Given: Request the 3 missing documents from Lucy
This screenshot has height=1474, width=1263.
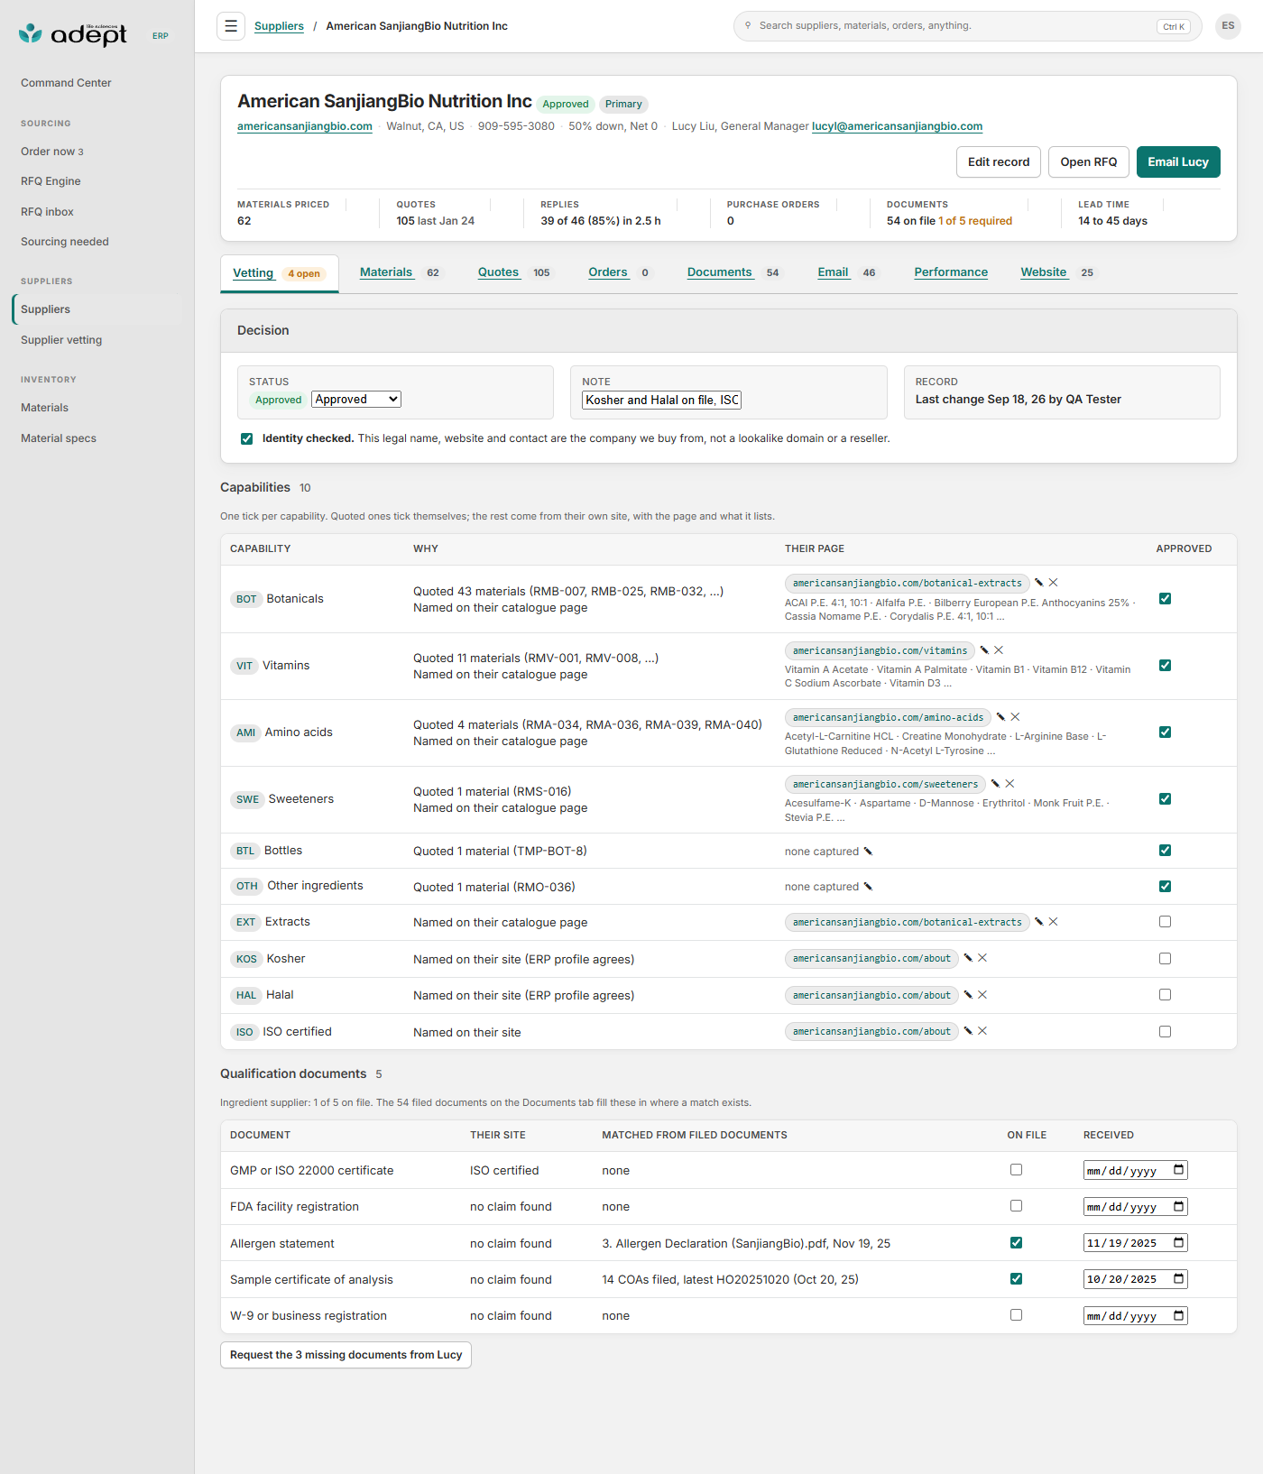Looking at the screenshot, I should [x=346, y=1355].
